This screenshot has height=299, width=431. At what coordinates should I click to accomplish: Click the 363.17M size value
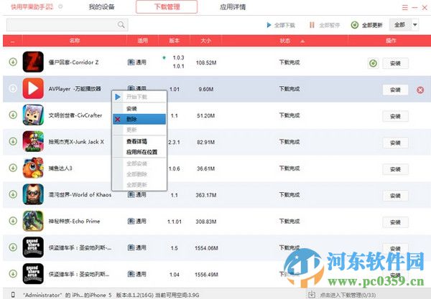pyautogui.click(x=206, y=195)
